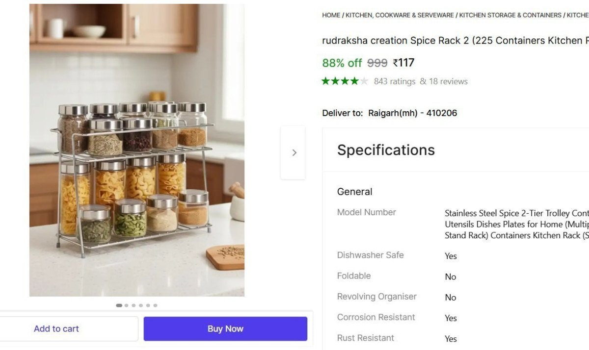Click the Add to cart button
Viewport: 589px width, 350px height.
56,328
